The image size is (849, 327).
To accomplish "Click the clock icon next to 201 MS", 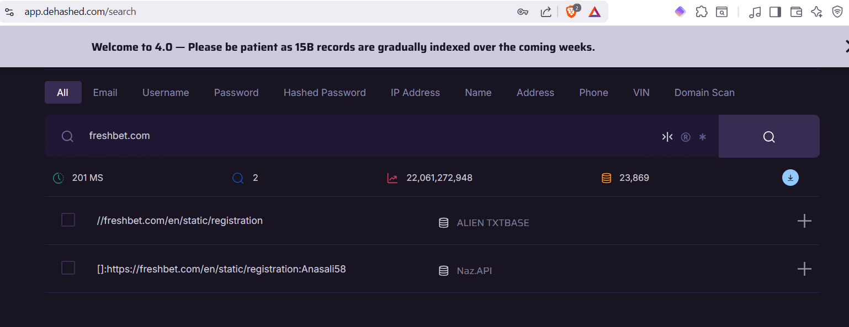I will [x=58, y=178].
